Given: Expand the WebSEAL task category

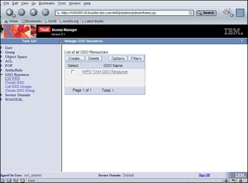Looking at the screenshot, I should pyautogui.click(x=1, y=100).
